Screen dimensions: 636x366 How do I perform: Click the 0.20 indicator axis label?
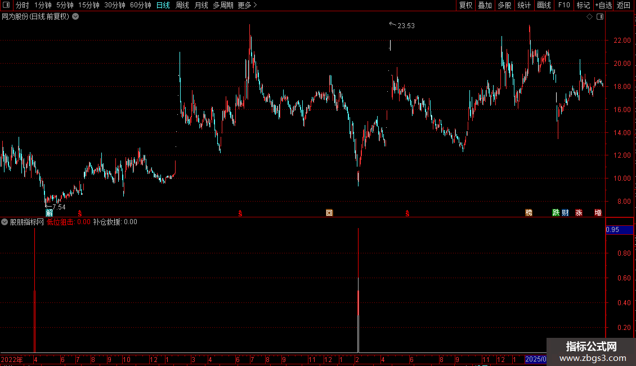[624, 328]
